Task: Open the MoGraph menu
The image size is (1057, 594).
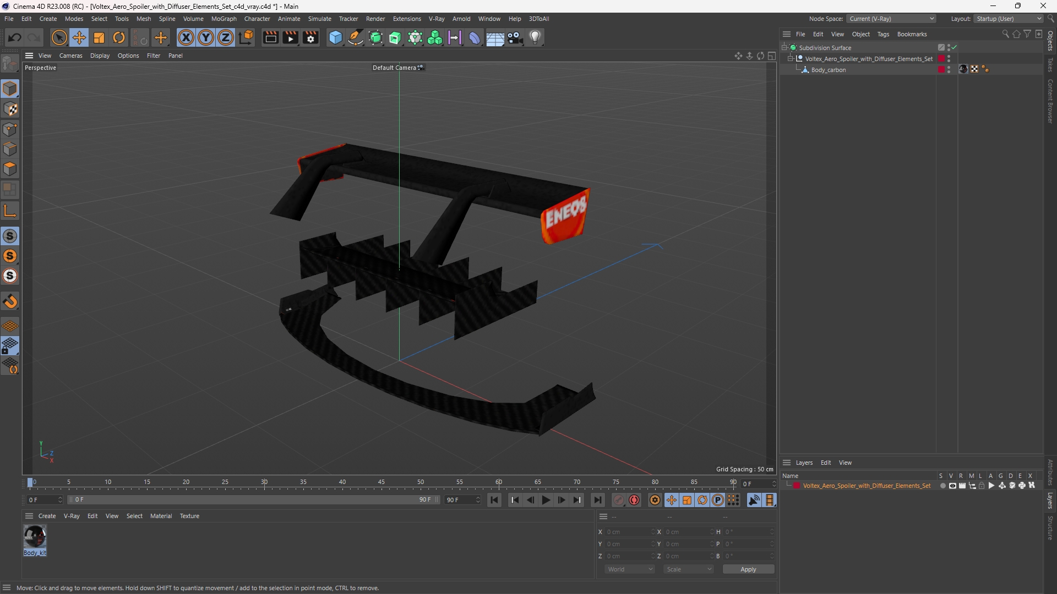Action: tap(224, 19)
